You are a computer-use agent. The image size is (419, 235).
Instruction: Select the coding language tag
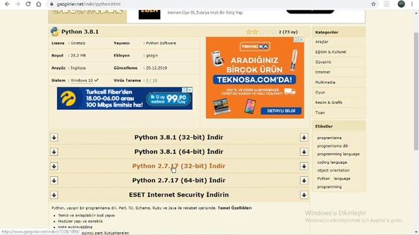(x=332, y=163)
